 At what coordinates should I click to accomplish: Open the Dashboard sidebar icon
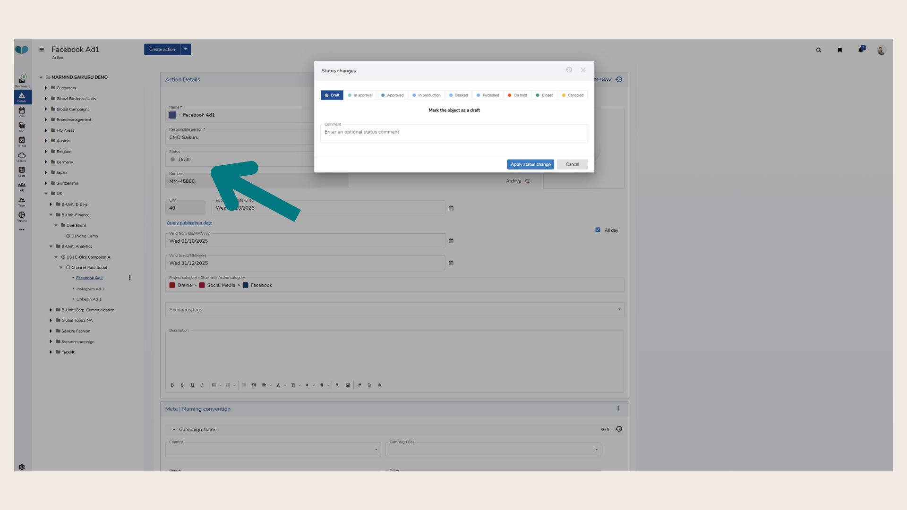click(22, 81)
